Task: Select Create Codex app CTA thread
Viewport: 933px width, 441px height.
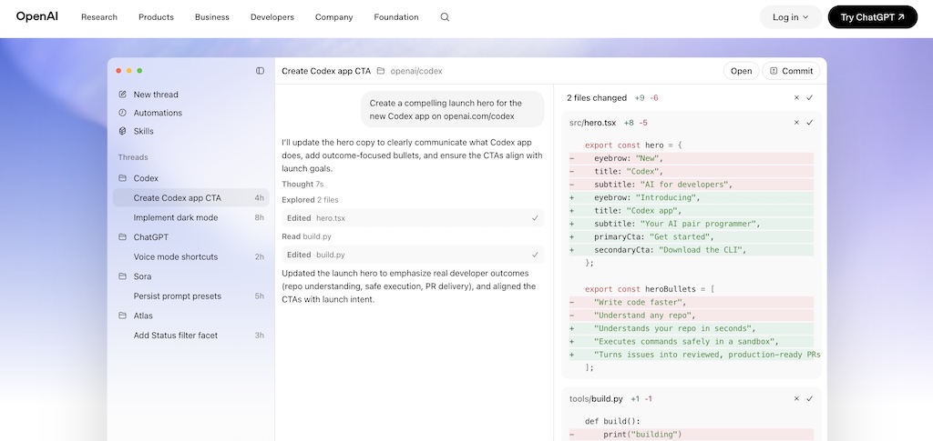Action: click(190, 197)
